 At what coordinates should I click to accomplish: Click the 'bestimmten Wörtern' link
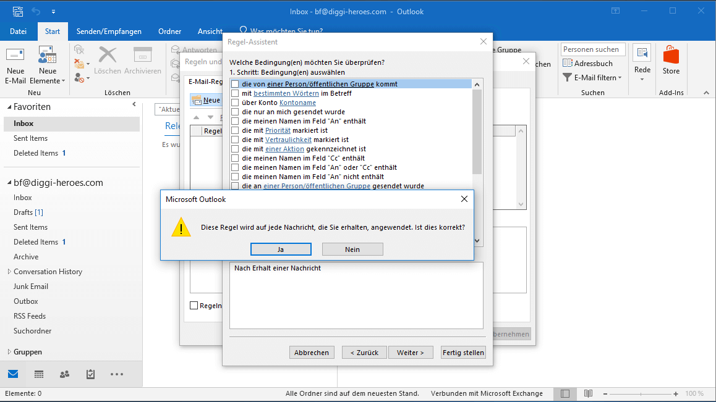pyautogui.click(x=286, y=93)
